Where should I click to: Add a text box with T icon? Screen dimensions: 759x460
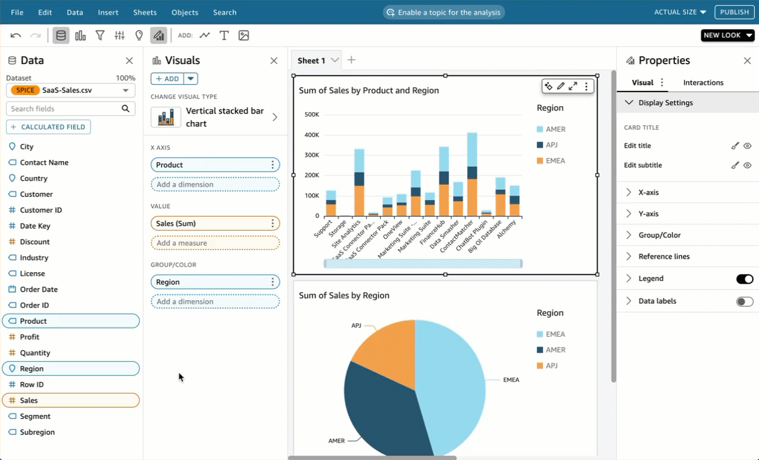(224, 35)
